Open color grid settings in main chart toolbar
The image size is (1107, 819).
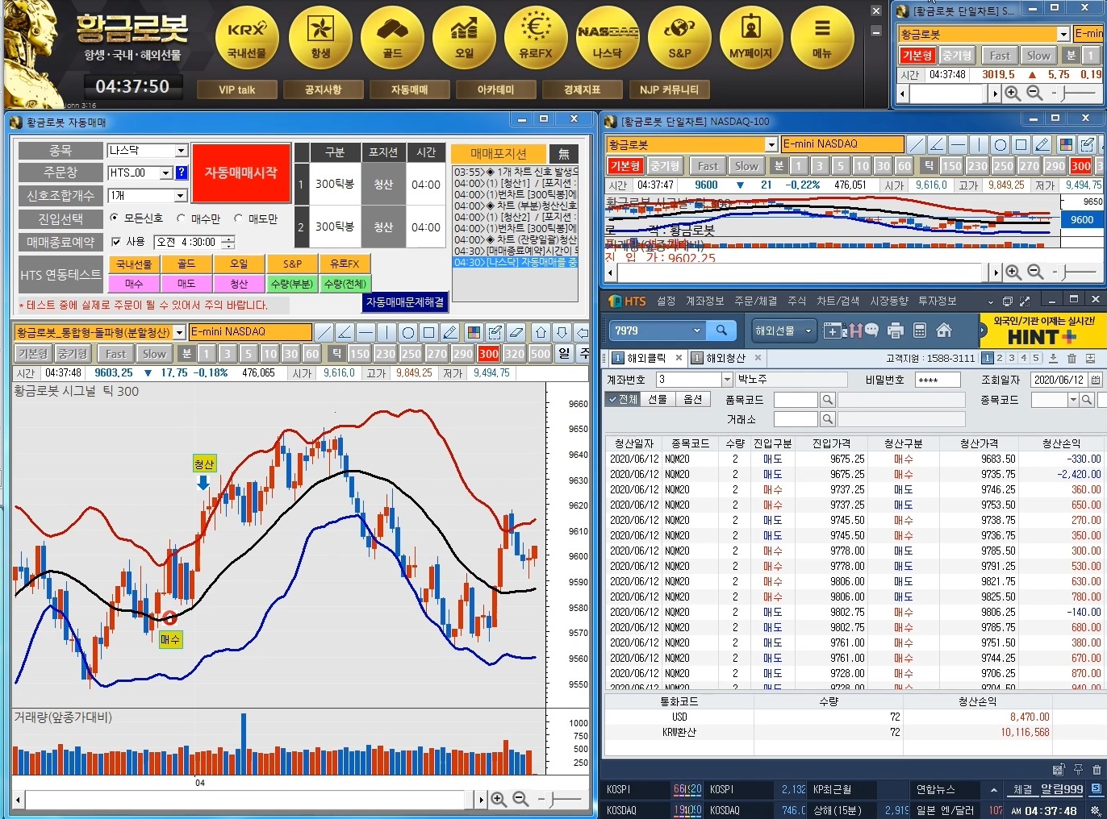tap(474, 332)
